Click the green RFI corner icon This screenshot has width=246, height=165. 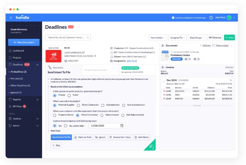[x=151, y=146]
